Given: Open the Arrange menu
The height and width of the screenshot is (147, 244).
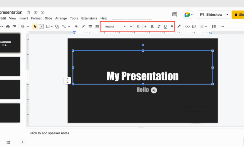Looking at the screenshot, I should pos(61,18).
